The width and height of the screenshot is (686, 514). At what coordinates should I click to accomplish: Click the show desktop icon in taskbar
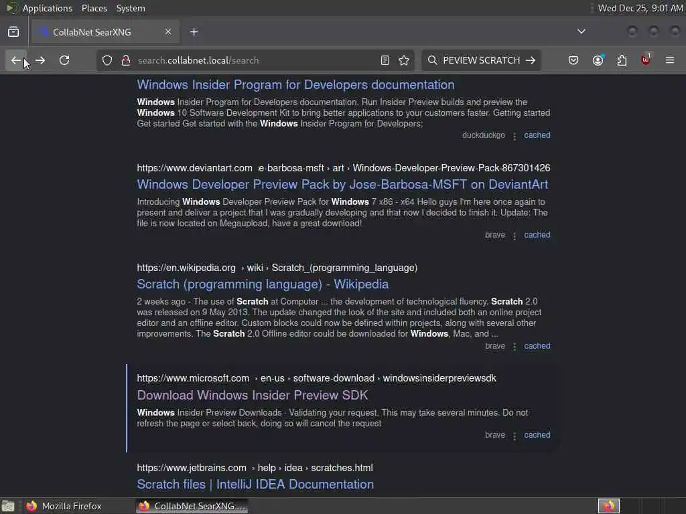coord(8,506)
